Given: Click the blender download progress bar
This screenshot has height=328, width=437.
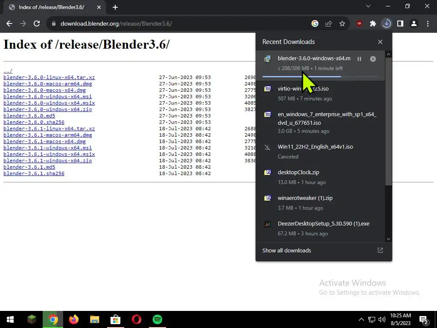Looking at the screenshot, I should click(320, 76).
